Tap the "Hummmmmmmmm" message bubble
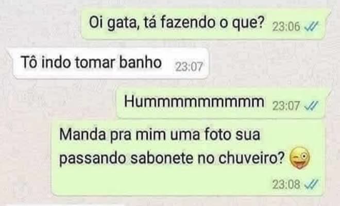The height and width of the screenshot is (206, 340). (222, 104)
